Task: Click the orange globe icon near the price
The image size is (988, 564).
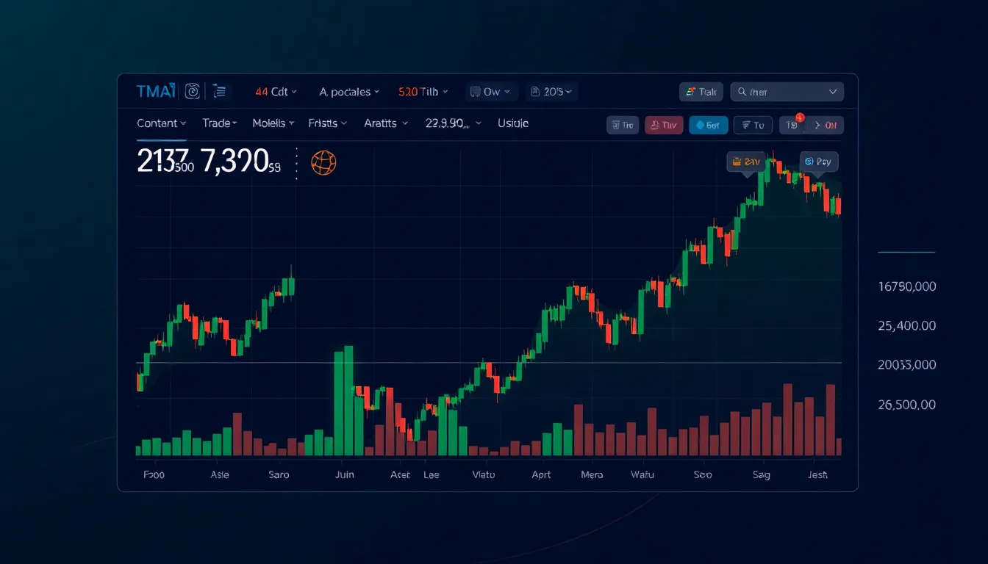Action: coord(323,162)
